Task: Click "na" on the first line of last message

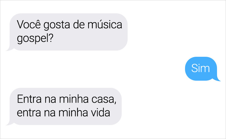Action: click(50, 100)
